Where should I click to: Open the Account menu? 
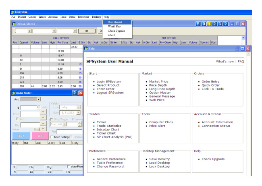pyautogui.click(x=53, y=17)
